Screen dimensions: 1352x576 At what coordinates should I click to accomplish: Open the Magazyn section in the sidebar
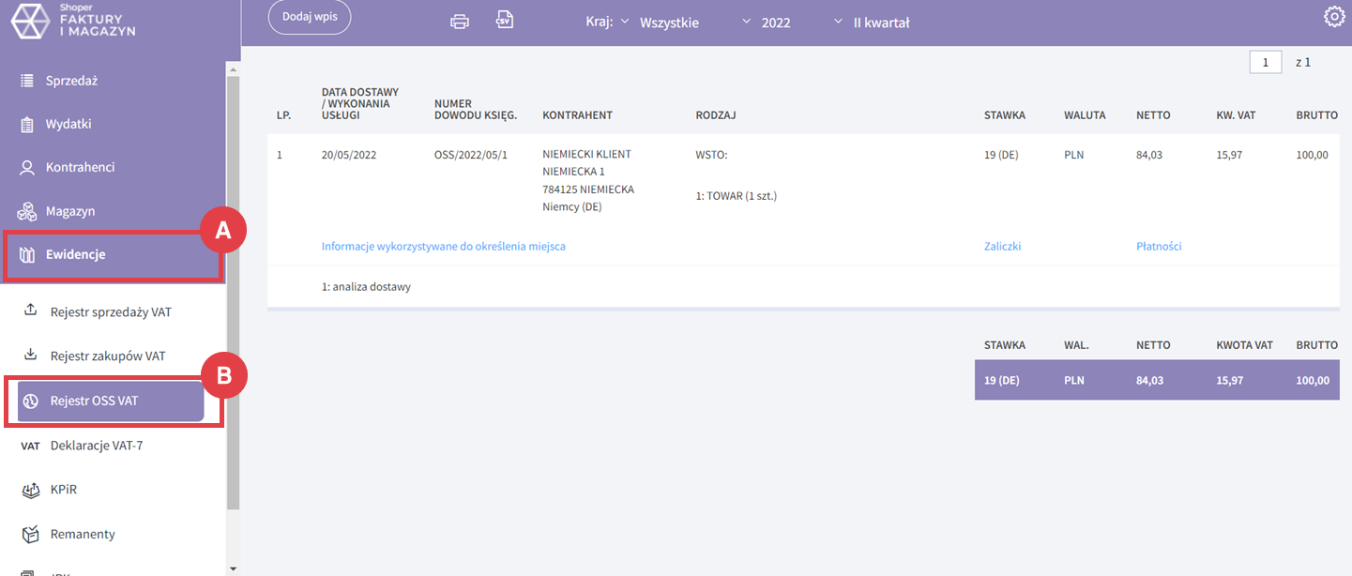[69, 211]
